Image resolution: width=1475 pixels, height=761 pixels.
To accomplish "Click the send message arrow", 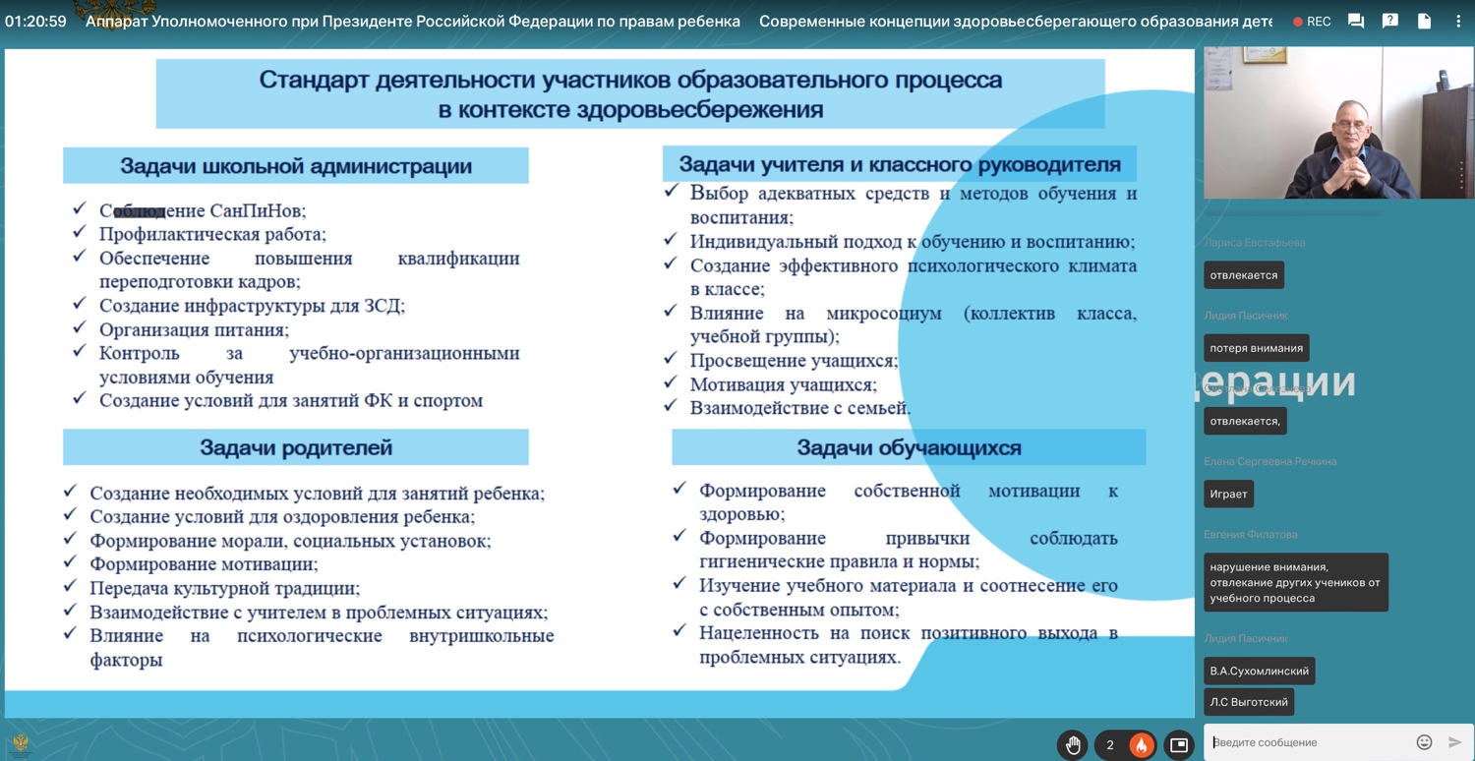I will [1455, 742].
